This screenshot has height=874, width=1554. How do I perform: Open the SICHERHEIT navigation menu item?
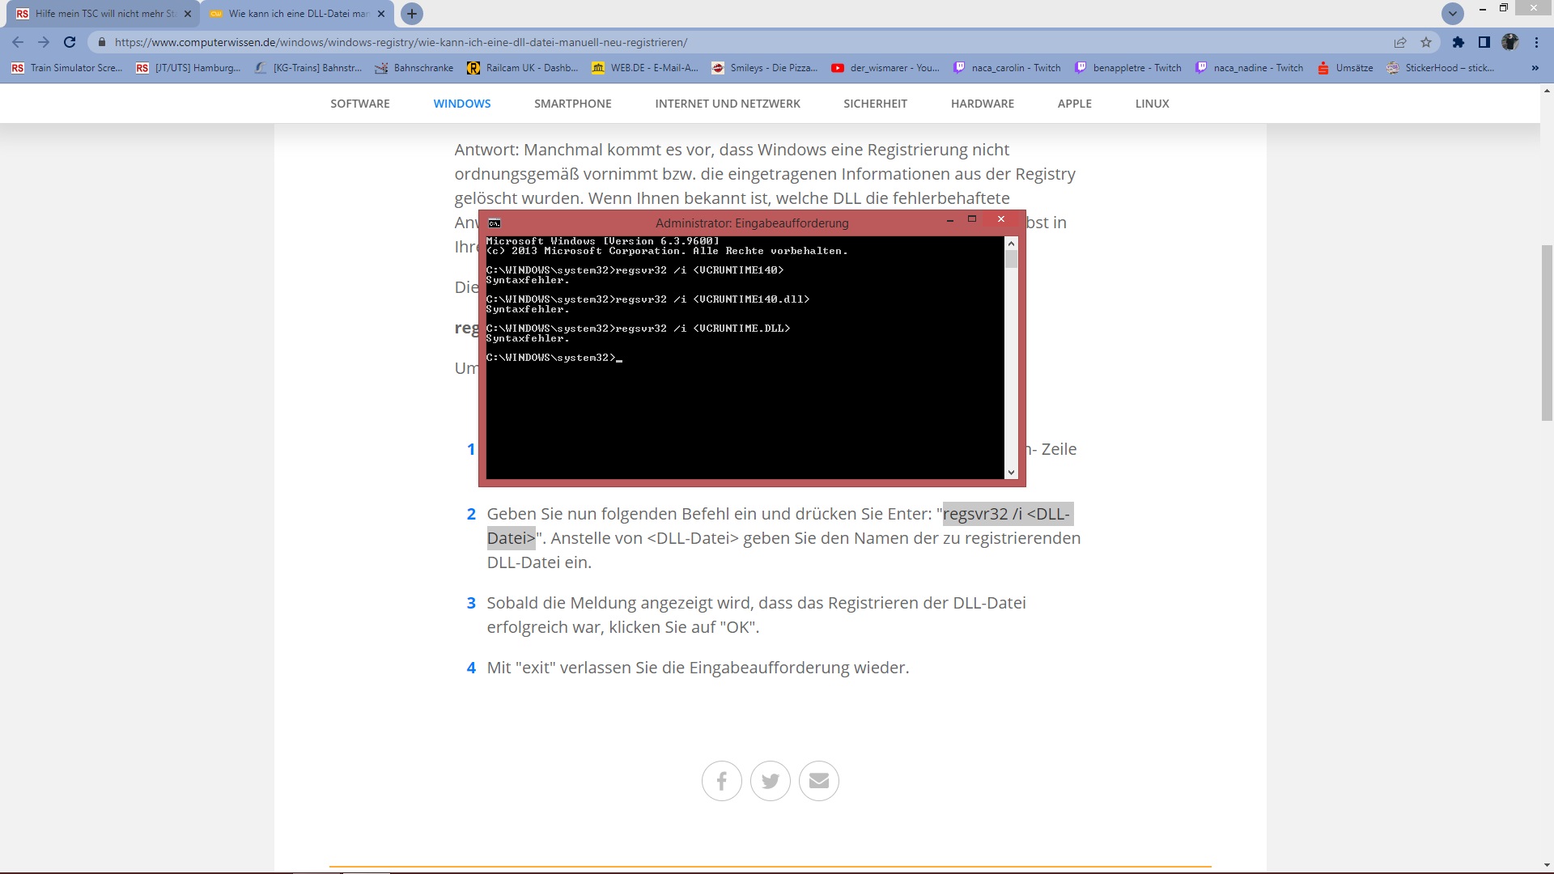pos(875,104)
